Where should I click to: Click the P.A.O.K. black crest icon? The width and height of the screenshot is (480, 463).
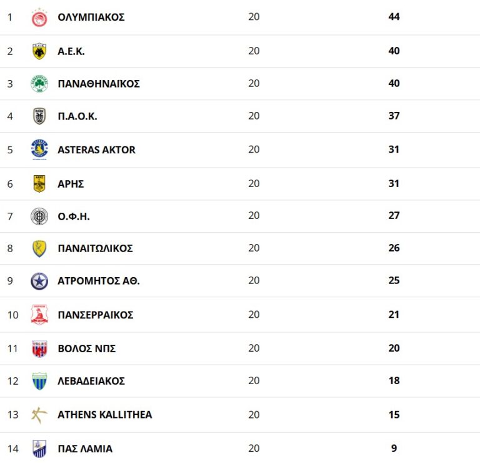pos(39,116)
